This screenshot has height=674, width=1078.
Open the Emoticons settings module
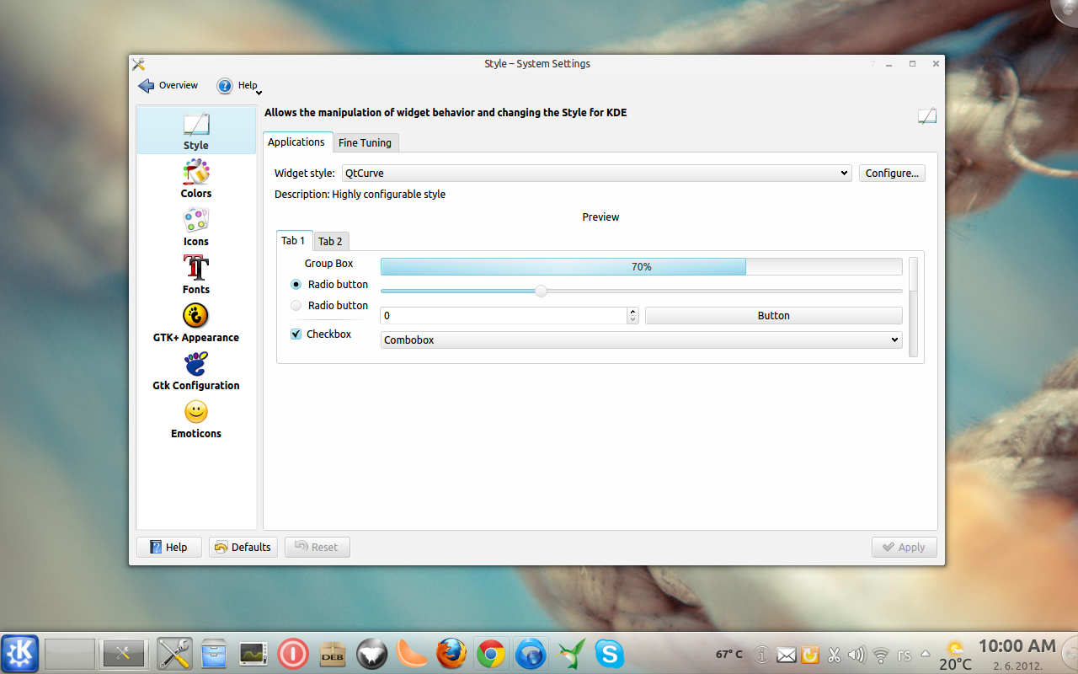coord(196,419)
